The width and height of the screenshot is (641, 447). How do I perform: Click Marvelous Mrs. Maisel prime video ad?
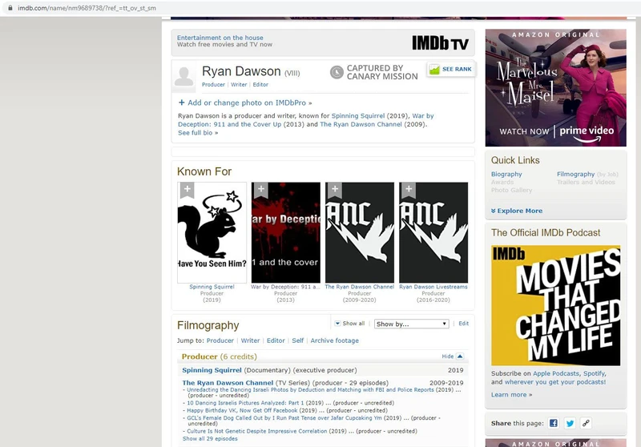(x=555, y=87)
